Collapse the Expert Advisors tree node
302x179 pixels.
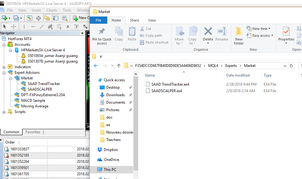coord(4,73)
